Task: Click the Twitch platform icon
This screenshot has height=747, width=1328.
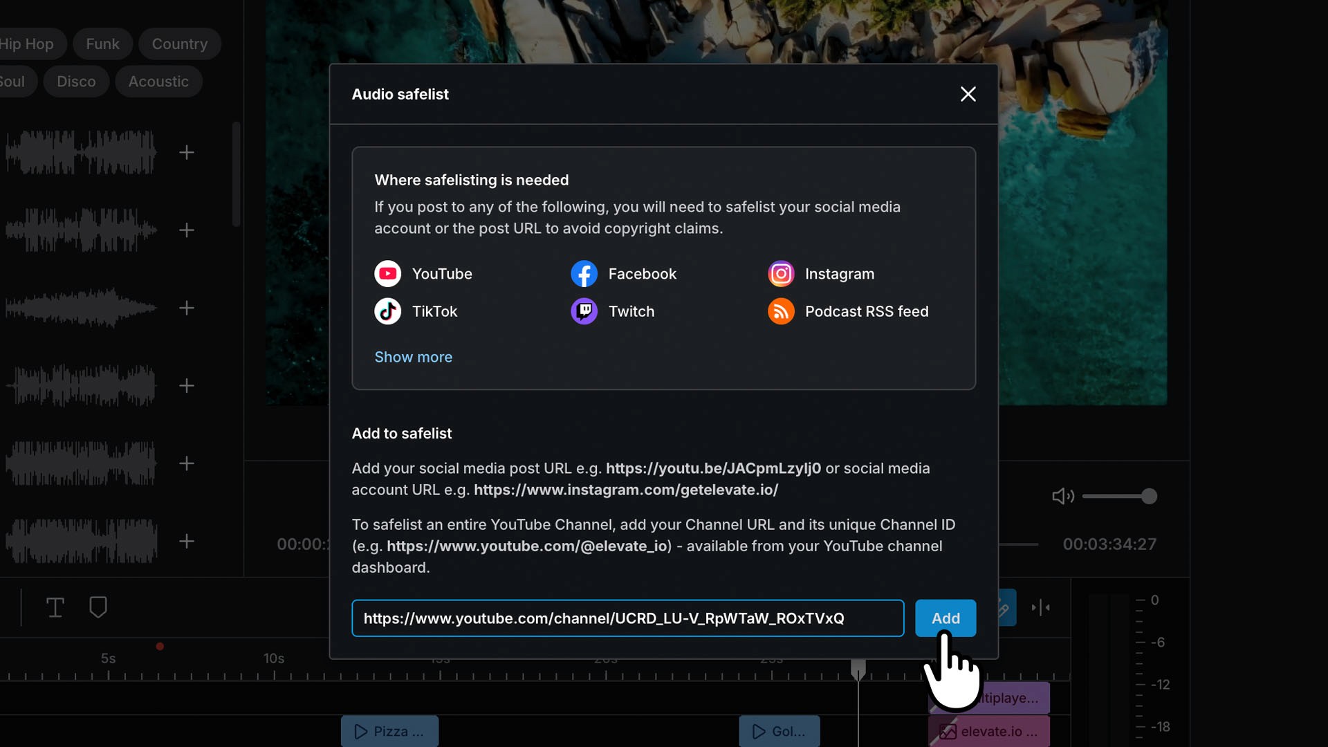Action: pyautogui.click(x=584, y=311)
